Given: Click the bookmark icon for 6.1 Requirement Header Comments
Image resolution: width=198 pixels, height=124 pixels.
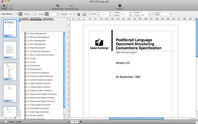Looking at the screenshot, I should coord(25,94).
